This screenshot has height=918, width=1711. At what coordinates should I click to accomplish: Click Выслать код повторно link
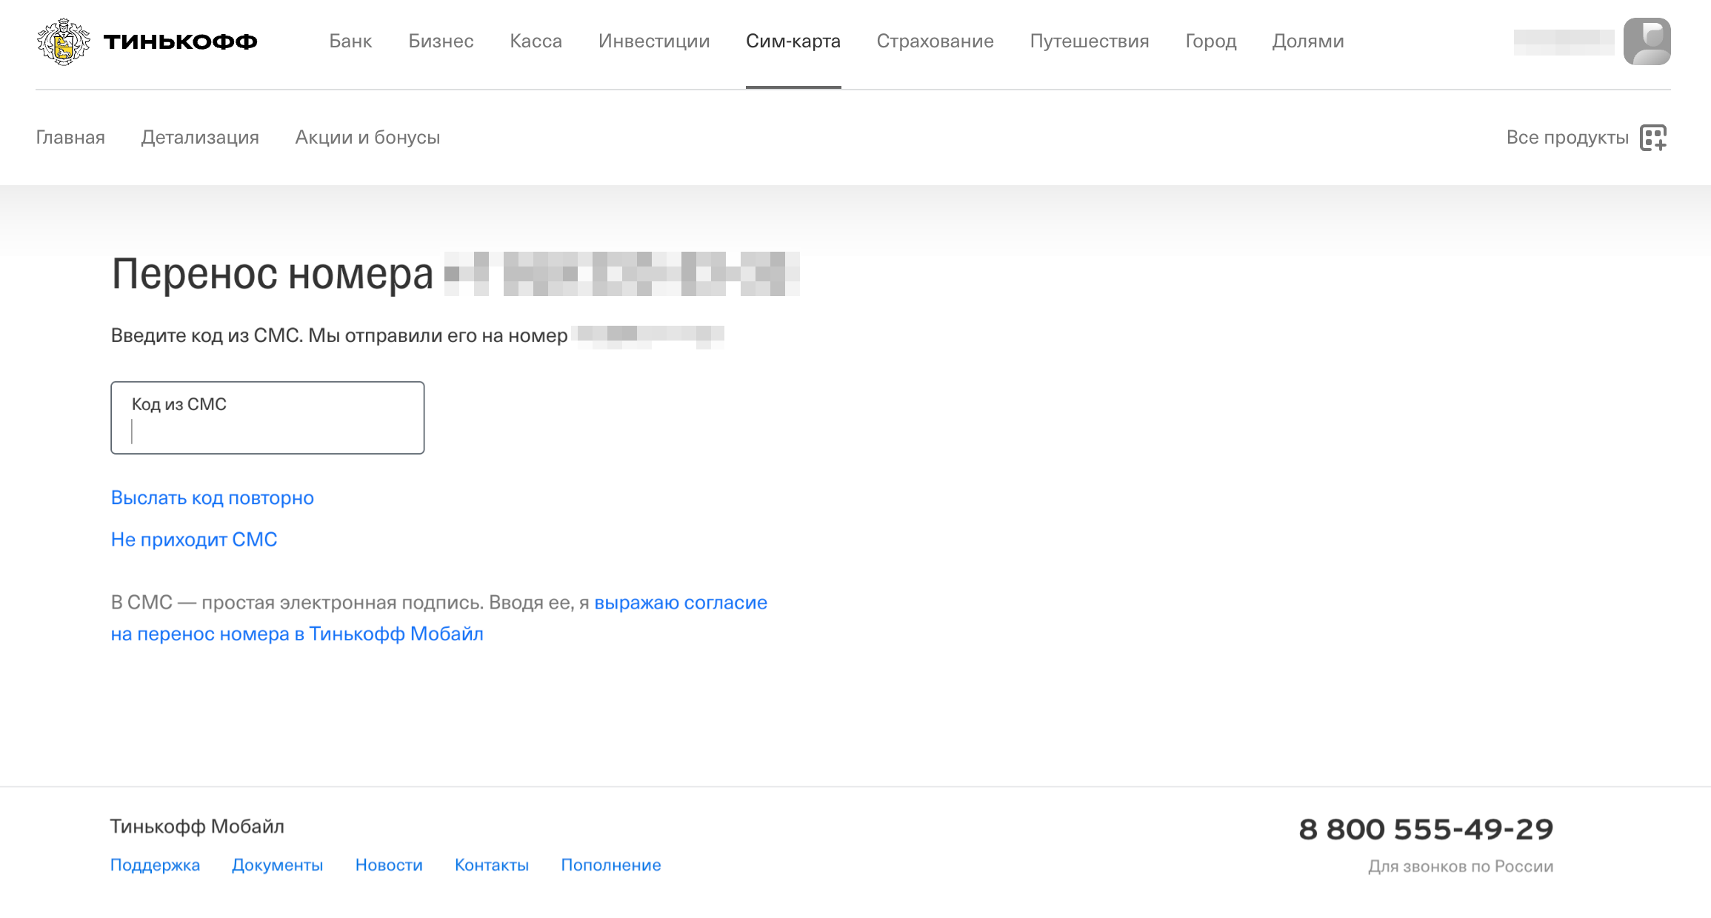point(213,498)
